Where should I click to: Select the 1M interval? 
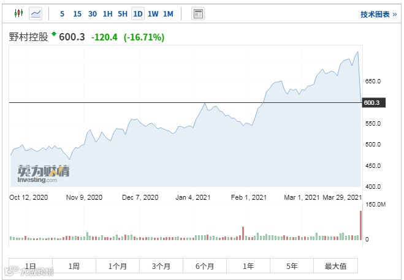168,13
